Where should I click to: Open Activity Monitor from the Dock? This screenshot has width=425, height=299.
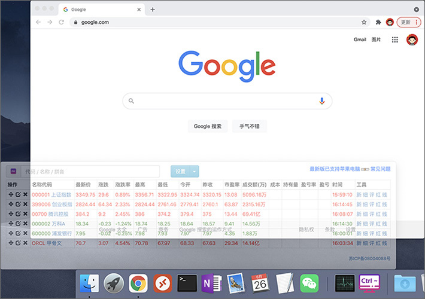(345, 283)
